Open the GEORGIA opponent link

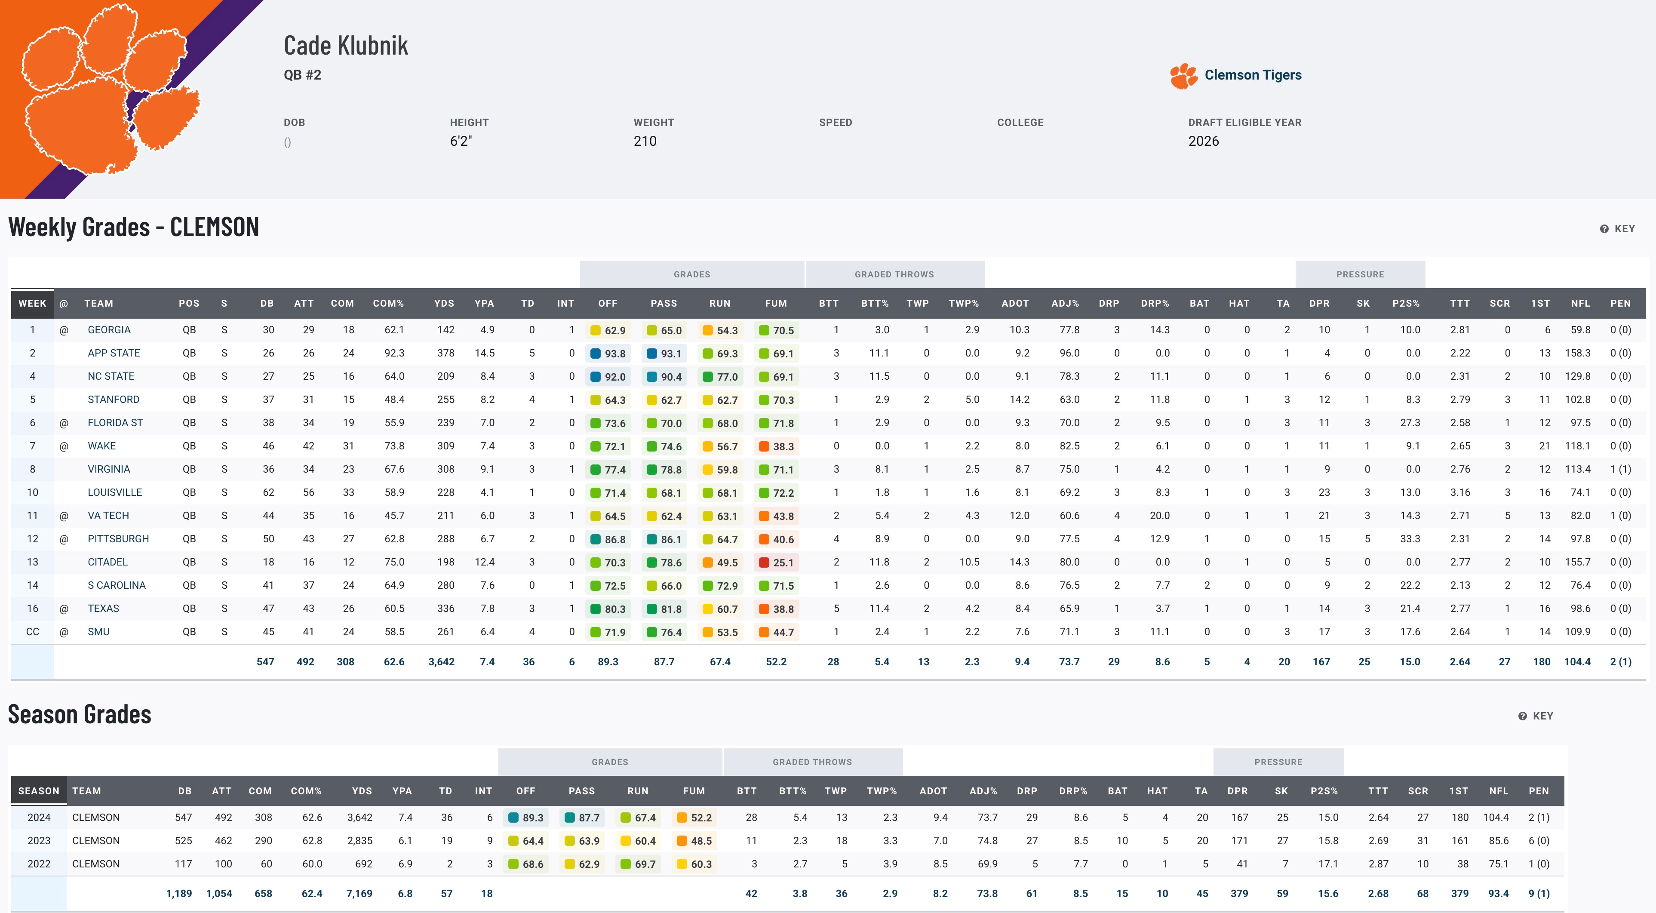coord(109,330)
